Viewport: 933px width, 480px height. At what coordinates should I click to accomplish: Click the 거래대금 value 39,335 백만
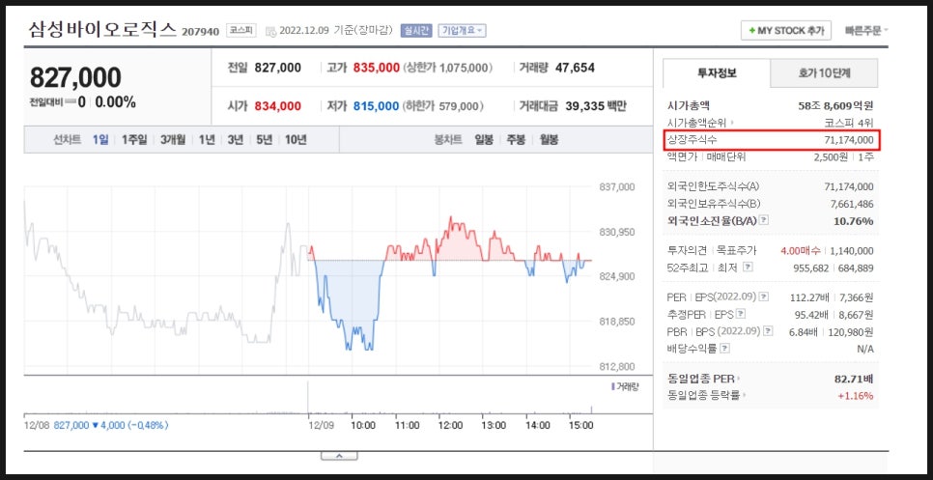(595, 106)
